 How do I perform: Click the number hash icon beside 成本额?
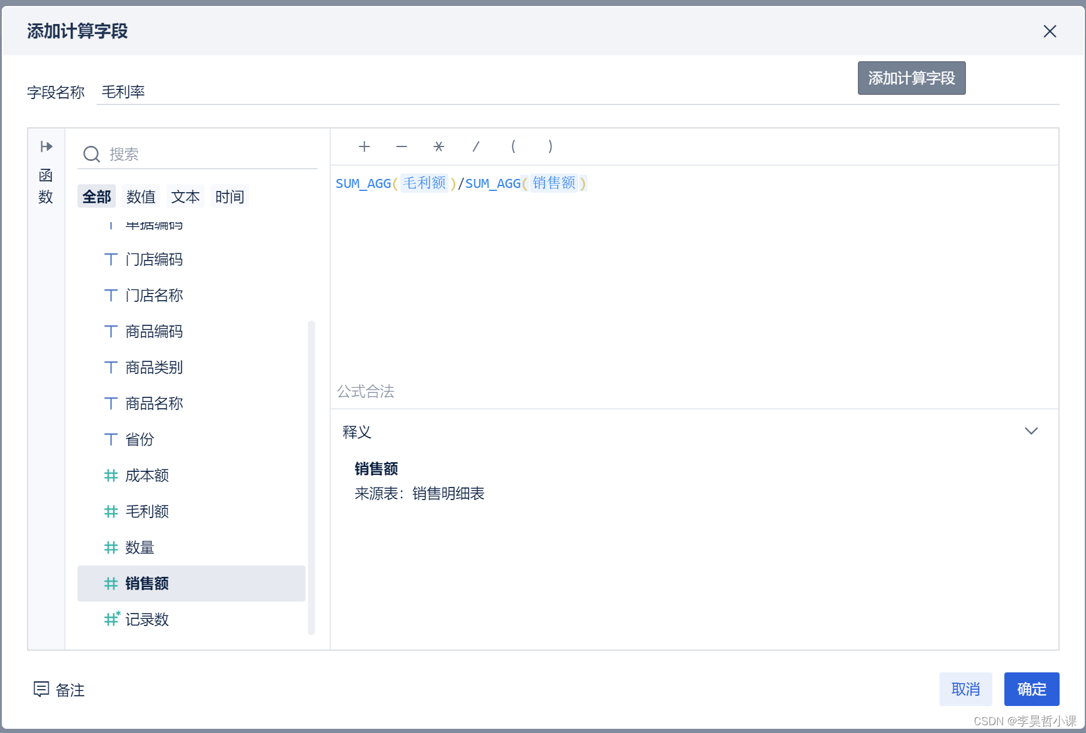[110, 475]
